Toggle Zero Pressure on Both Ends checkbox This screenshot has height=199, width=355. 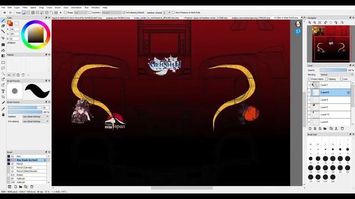coord(174,13)
